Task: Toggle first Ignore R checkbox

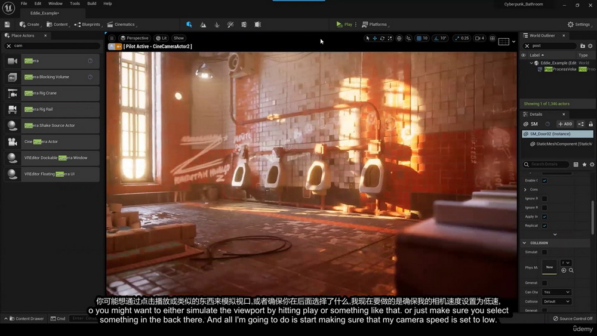Action: tap(544, 198)
